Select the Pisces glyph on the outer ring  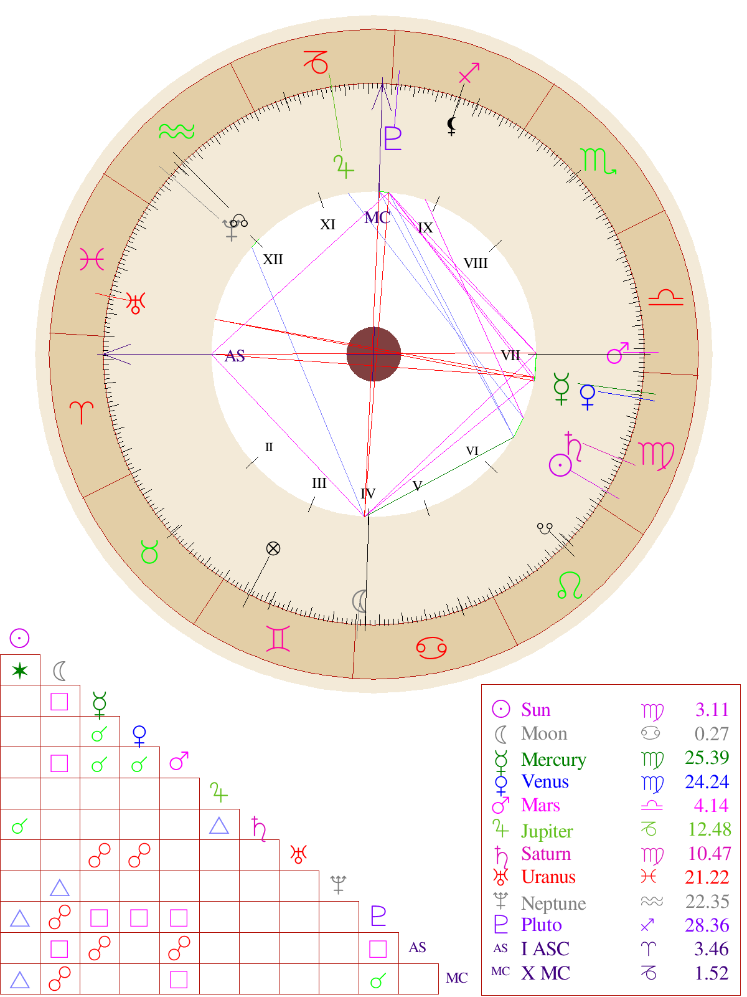[x=92, y=259]
